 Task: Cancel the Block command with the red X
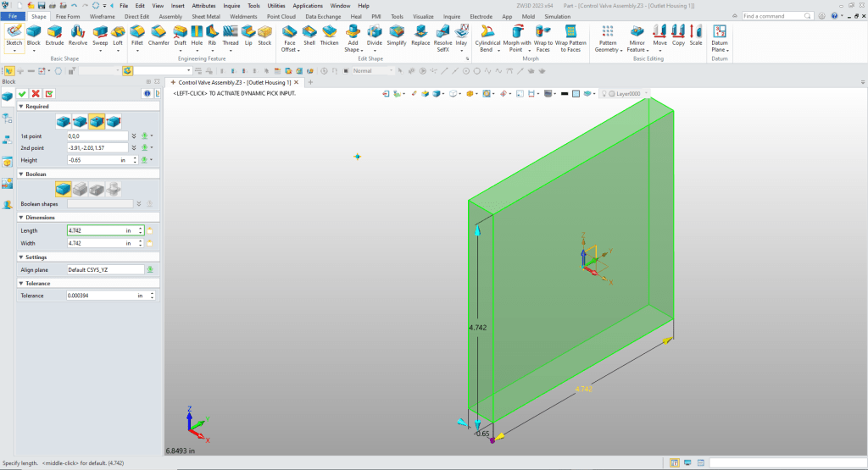[36, 93]
